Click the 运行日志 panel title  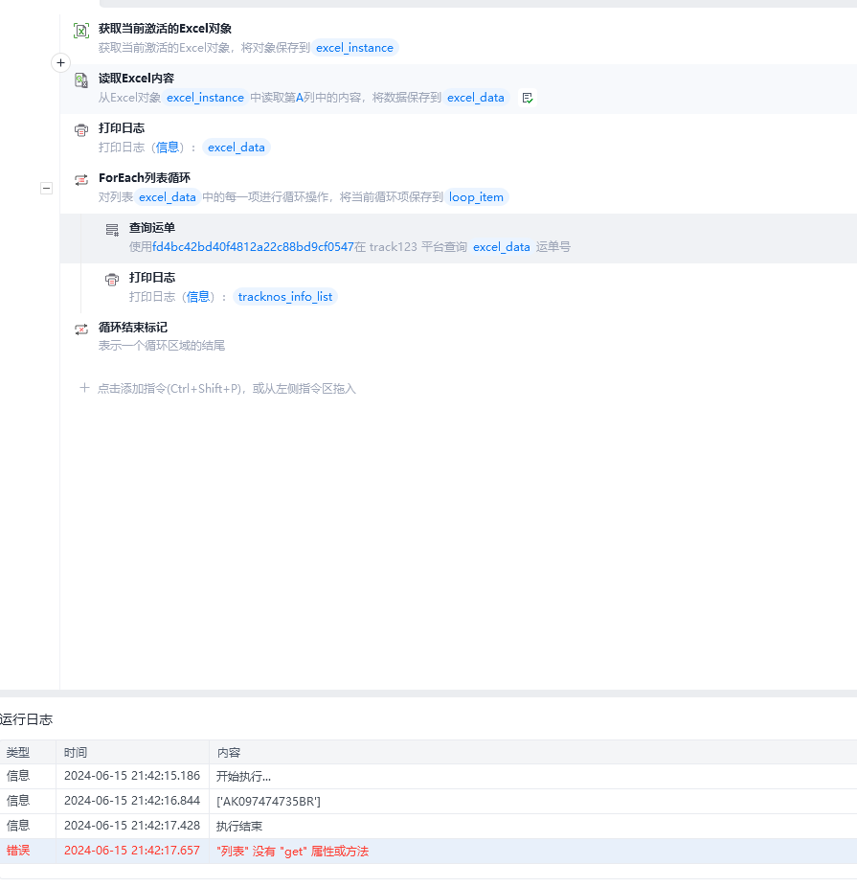click(26, 719)
